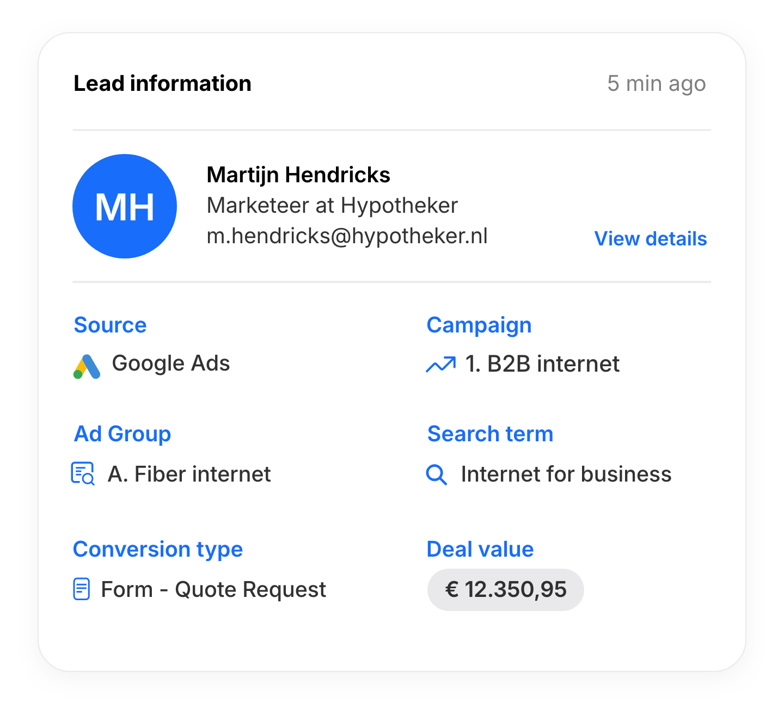Click the campaign trending arrow icon
This screenshot has height=715, width=784.
(440, 365)
